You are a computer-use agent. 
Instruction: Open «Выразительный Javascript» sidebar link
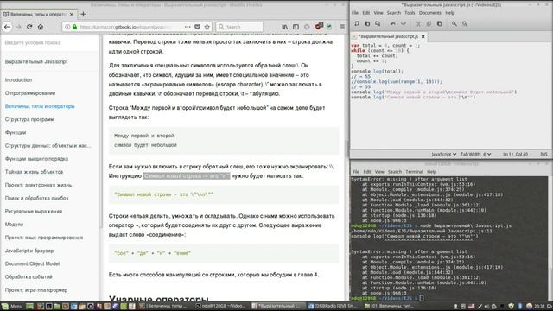36,61
